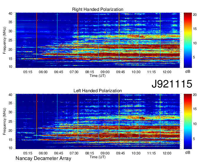Click the 10 MHz tick on Right Handed frequency axis

10,67
